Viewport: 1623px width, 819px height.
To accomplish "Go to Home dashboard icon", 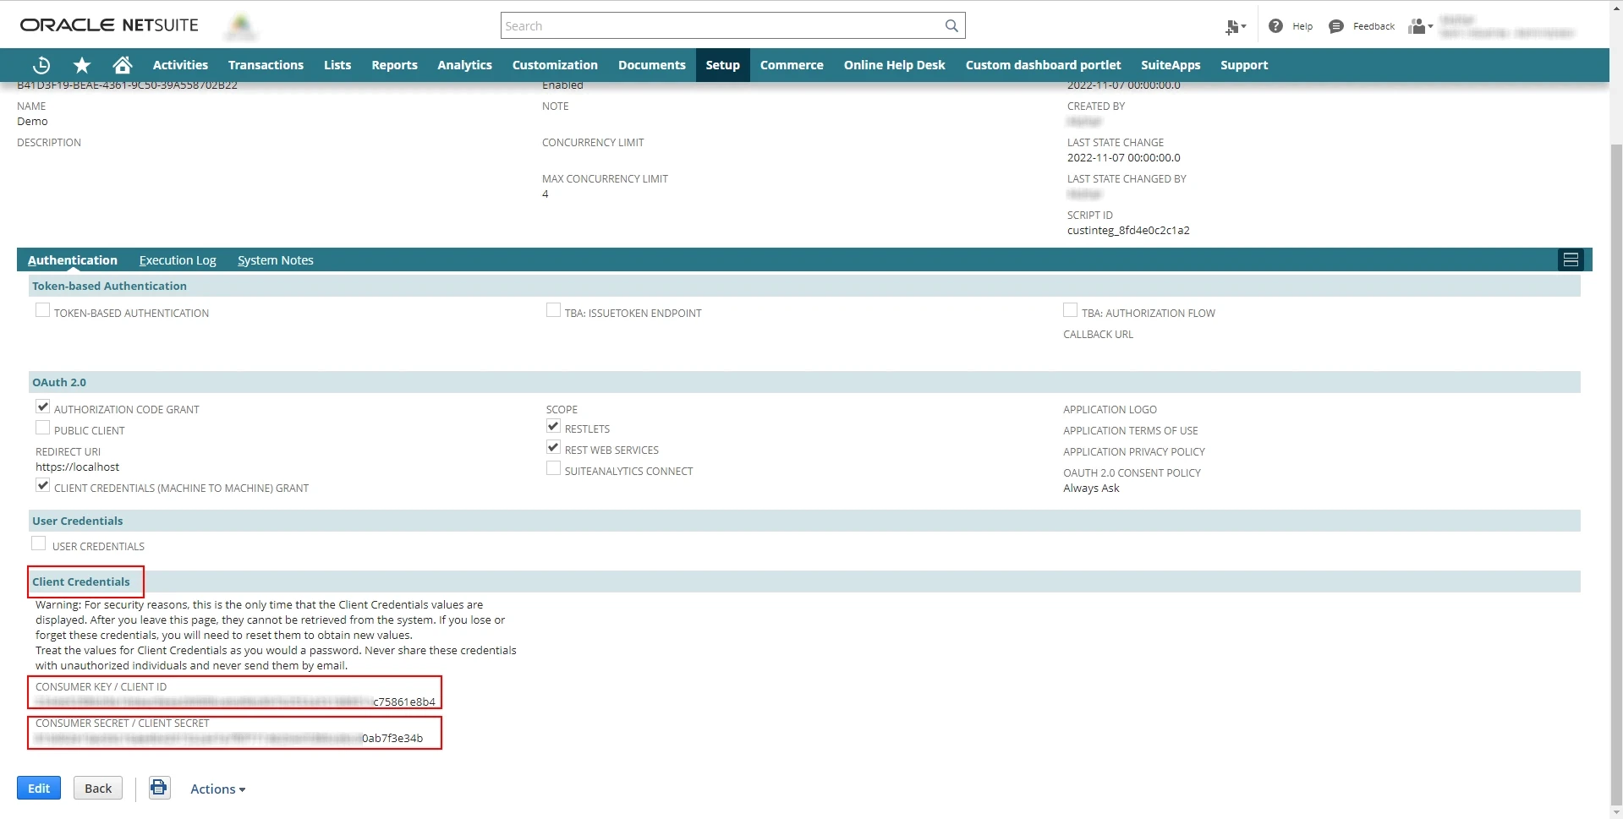I will 123,65.
